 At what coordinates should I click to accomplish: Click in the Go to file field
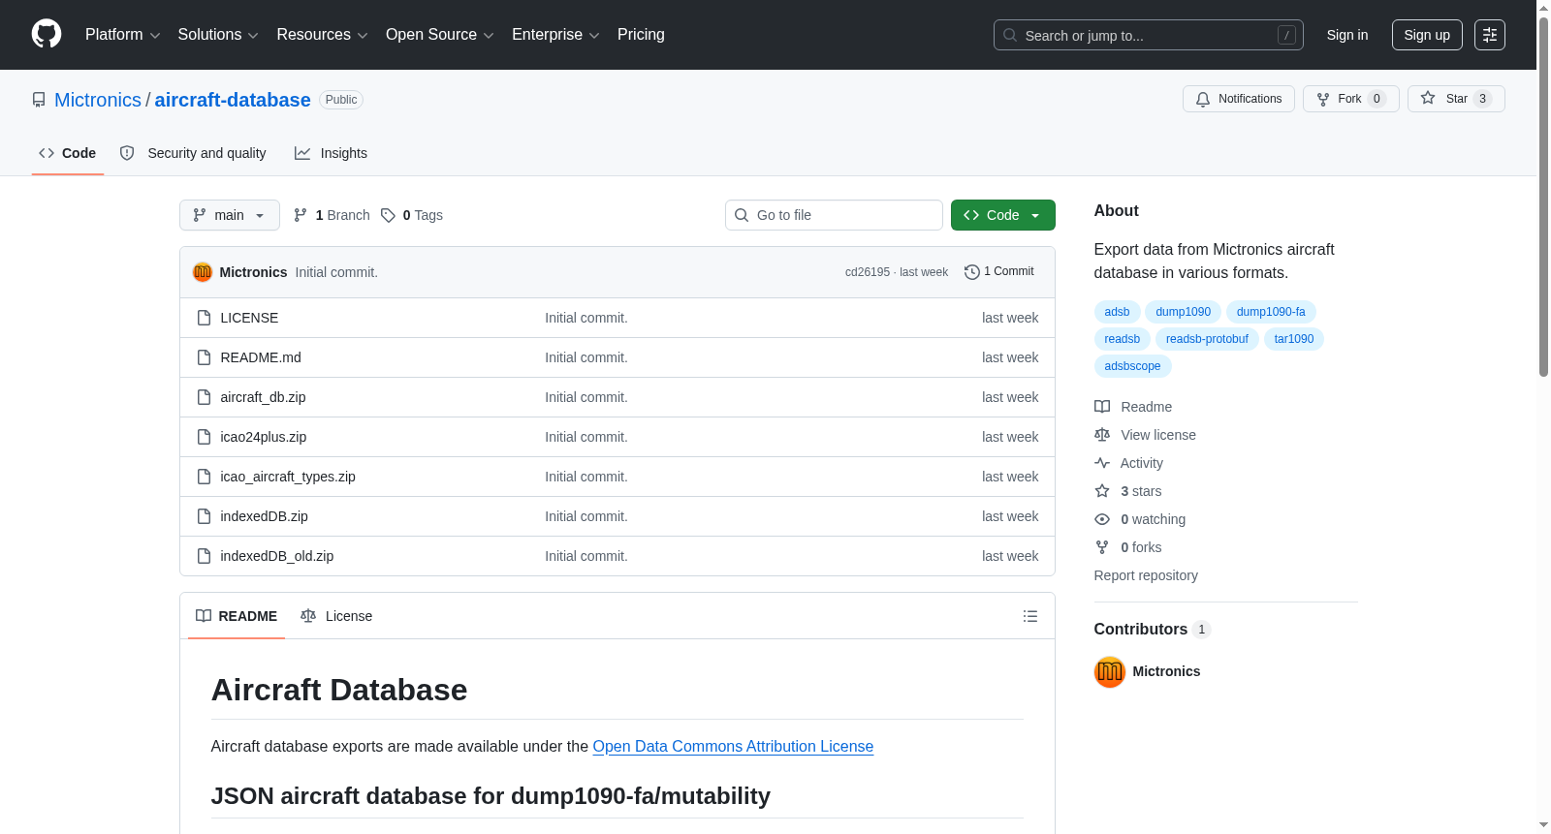click(x=834, y=215)
